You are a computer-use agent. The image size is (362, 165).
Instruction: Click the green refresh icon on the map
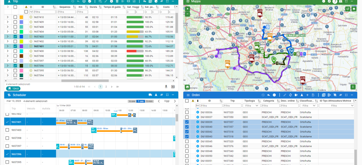coord(348,9)
